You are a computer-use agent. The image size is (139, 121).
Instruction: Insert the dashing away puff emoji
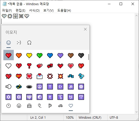pyautogui.click(x=9, y=87)
